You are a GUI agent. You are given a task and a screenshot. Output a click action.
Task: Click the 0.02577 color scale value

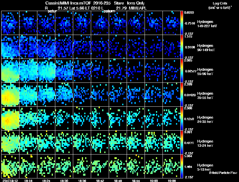191,71
